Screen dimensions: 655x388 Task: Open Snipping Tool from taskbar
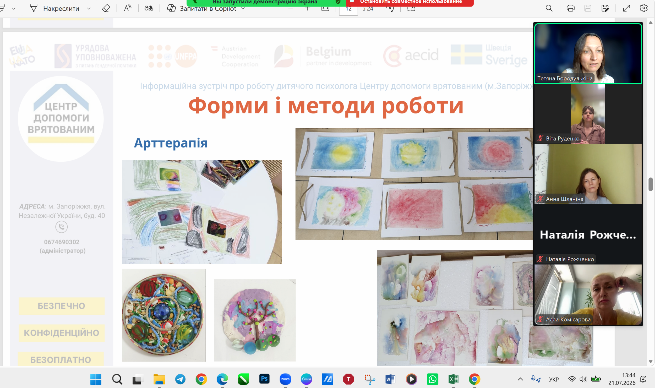click(369, 379)
